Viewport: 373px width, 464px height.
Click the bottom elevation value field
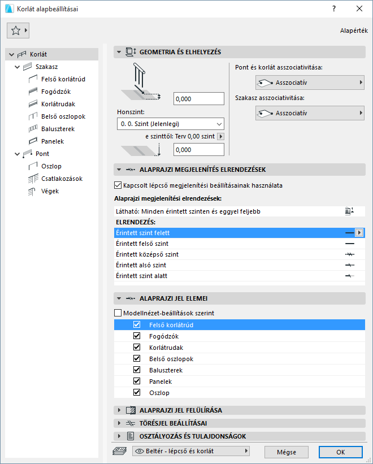199,150
